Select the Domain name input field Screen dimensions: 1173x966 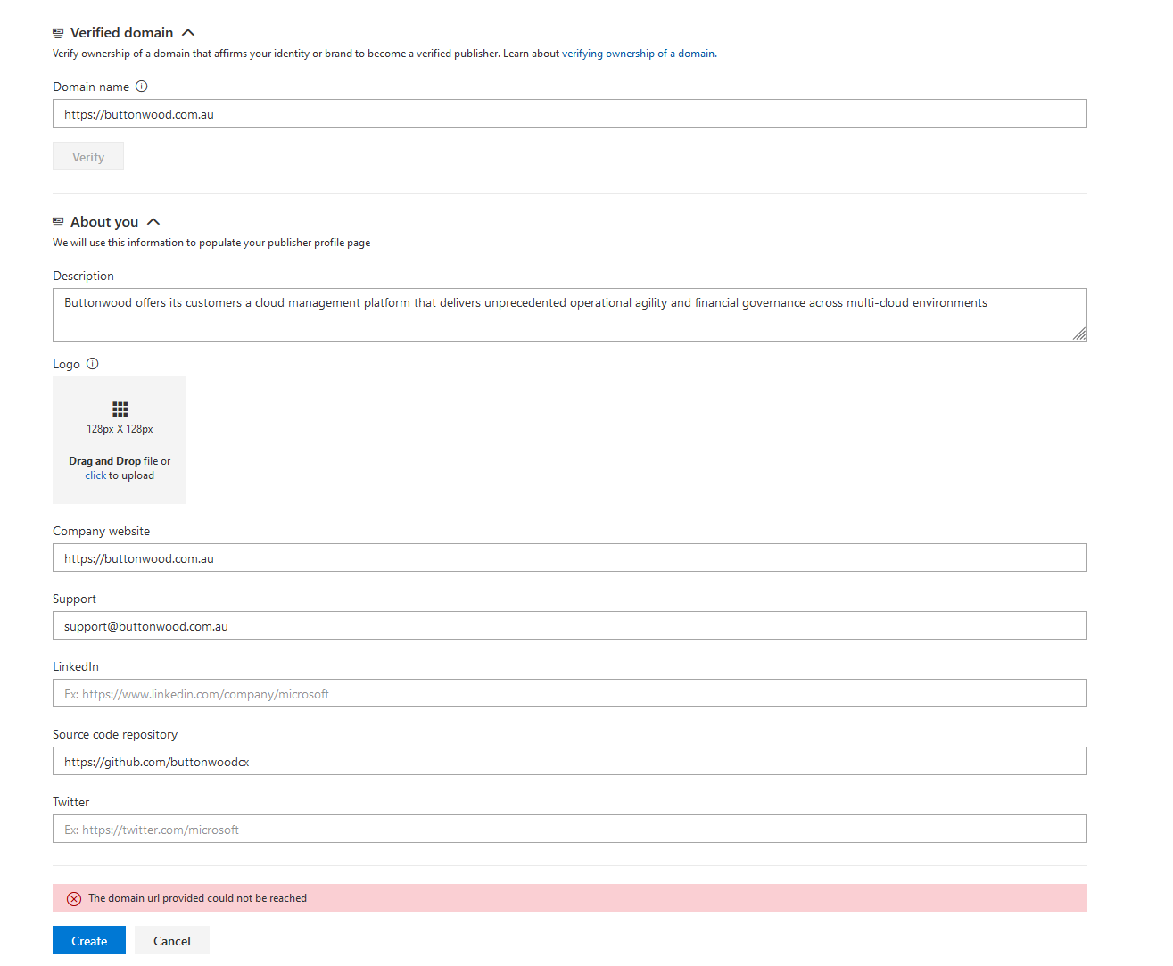coord(570,113)
